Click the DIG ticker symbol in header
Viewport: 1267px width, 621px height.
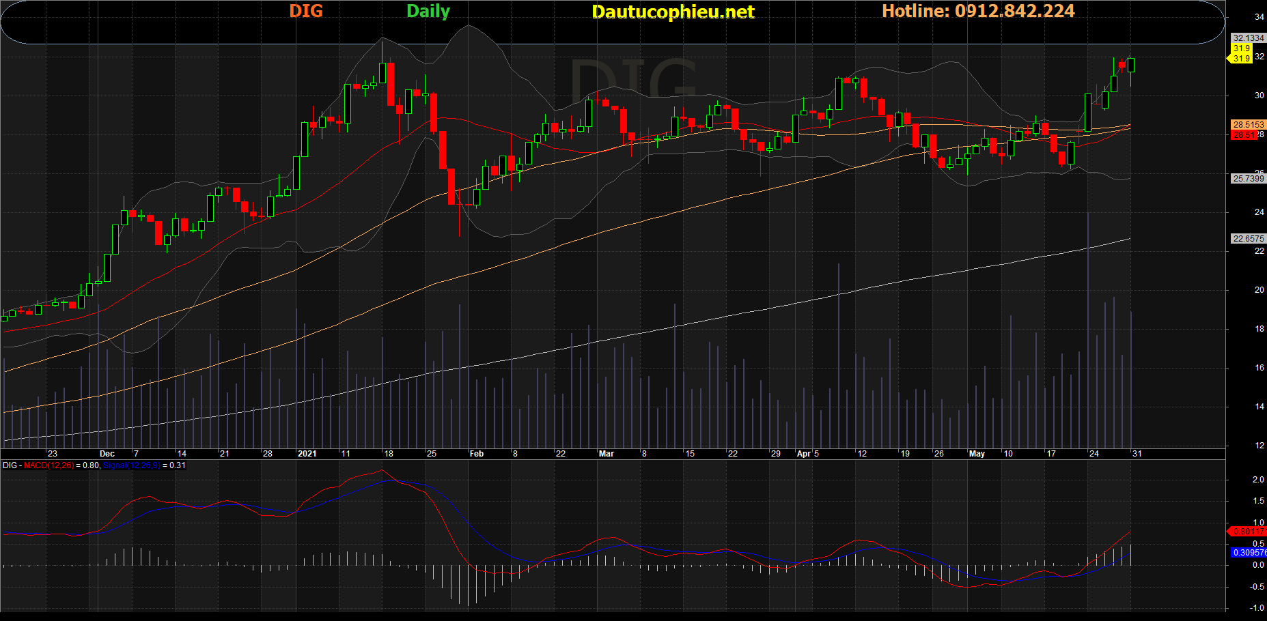coord(305,11)
